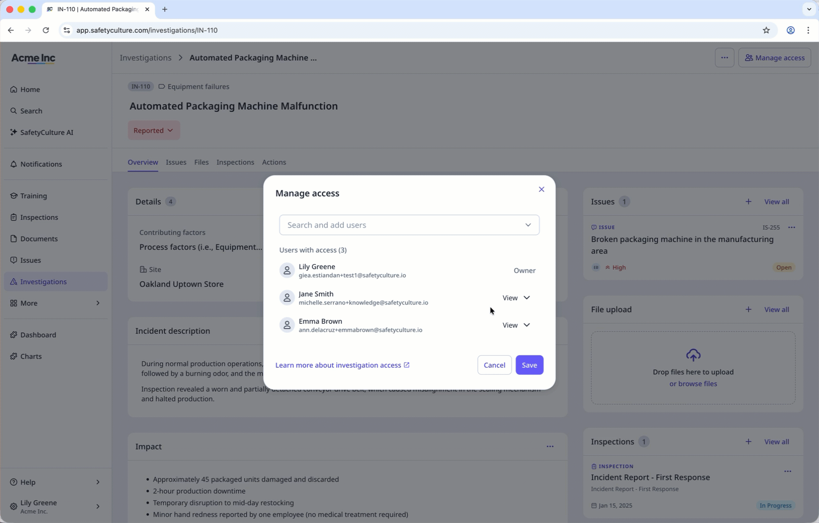Open Broken packaging machine issue
Image resolution: width=819 pixels, height=523 pixels.
click(682, 245)
